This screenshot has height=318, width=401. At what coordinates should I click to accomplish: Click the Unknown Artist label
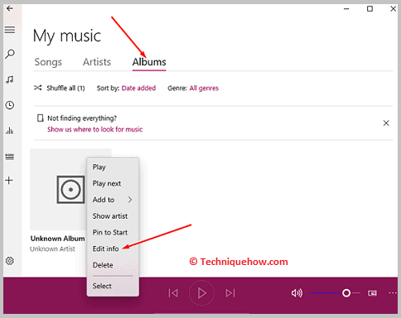[52, 249]
